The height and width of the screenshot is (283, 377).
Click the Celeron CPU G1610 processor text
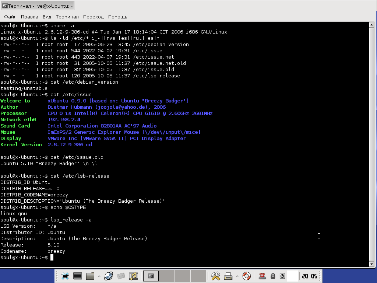[130, 113]
